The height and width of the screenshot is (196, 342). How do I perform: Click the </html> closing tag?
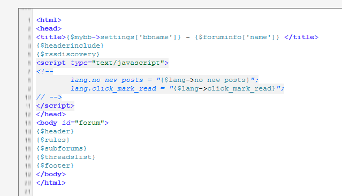tap(51, 183)
